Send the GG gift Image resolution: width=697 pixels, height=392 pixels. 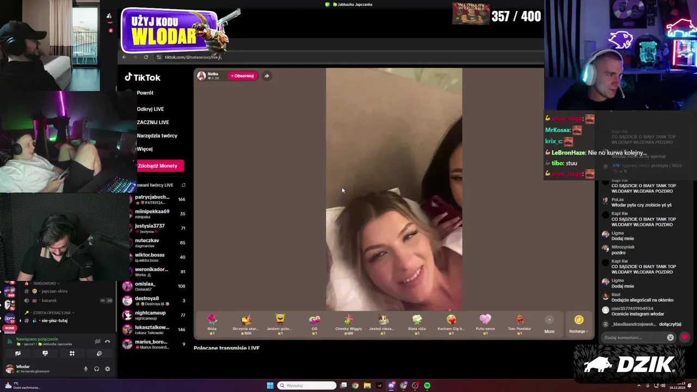point(314,323)
